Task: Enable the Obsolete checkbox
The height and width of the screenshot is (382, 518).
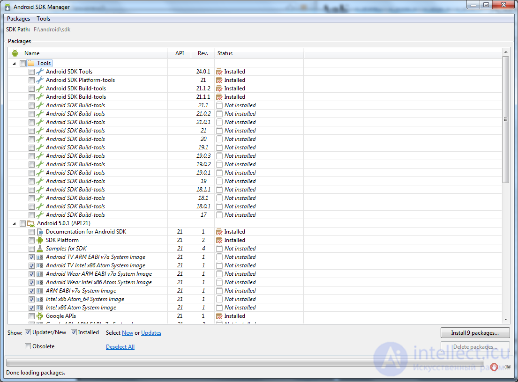Action: coord(28,346)
